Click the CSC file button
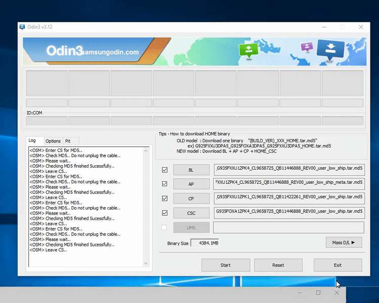 tap(191, 213)
